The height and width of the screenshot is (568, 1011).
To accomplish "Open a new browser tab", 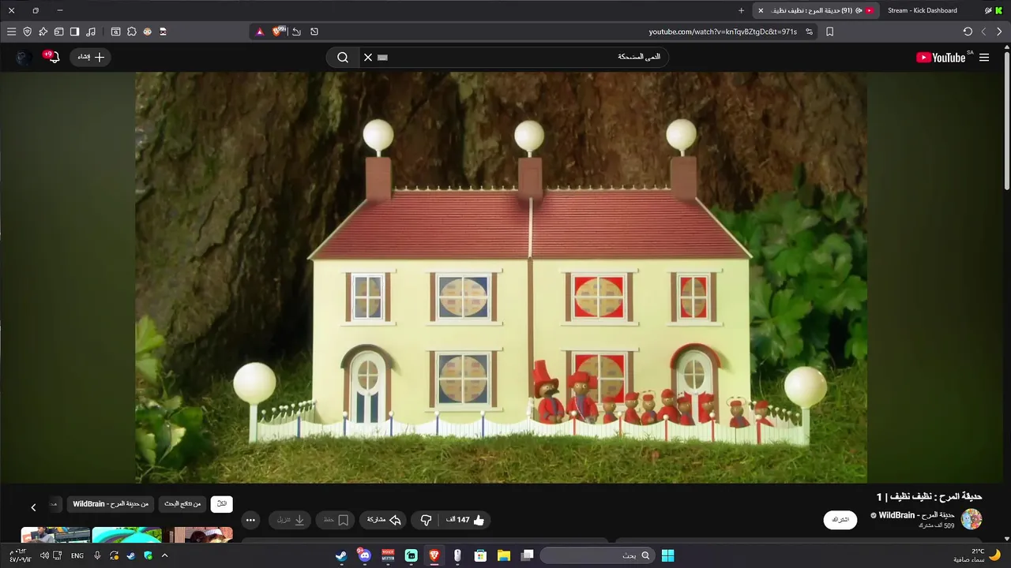I will point(741,10).
